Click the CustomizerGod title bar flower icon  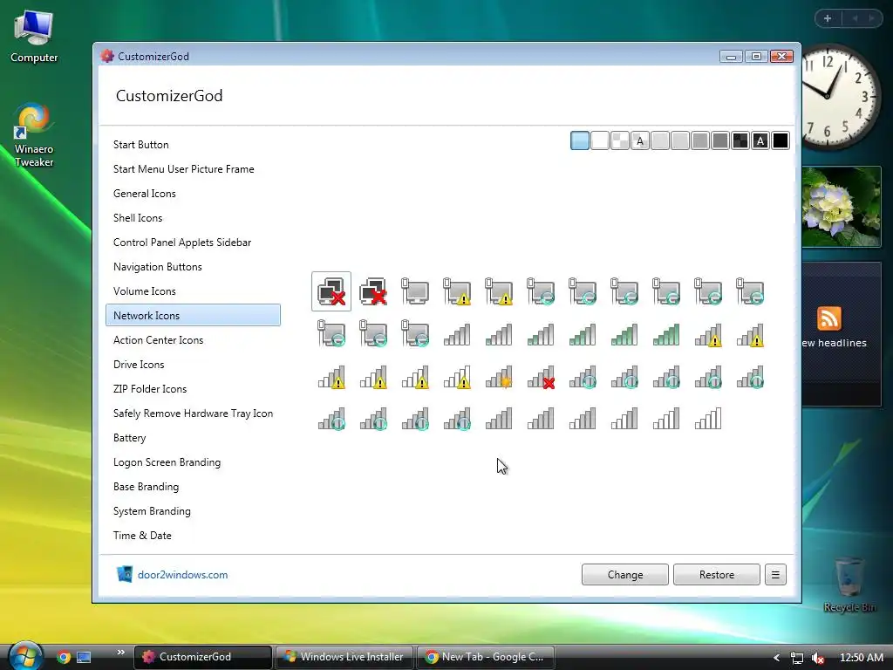[107, 56]
